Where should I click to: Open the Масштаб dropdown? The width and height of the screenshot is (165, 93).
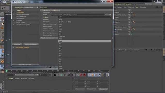(91, 89)
